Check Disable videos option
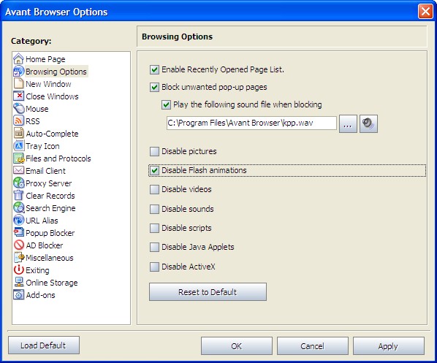Image resolution: width=437 pixels, height=363 pixels. point(154,189)
